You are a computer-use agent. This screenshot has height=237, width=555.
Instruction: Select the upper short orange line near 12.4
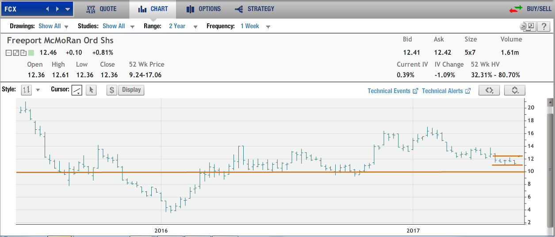point(507,156)
